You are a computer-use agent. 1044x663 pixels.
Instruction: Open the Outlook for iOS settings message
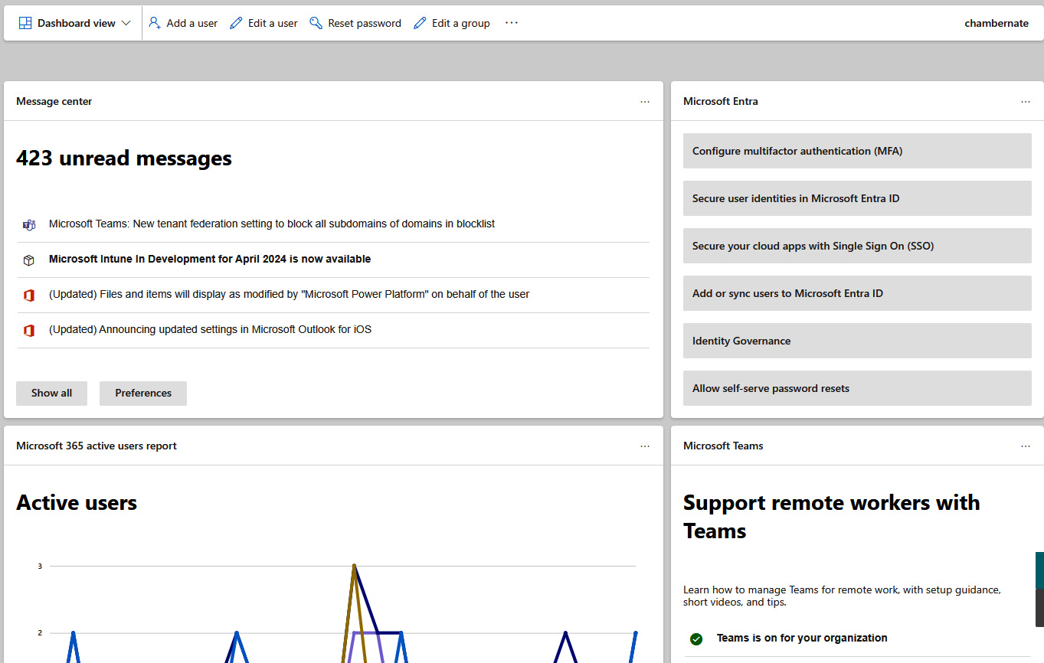pyautogui.click(x=210, y=329)
